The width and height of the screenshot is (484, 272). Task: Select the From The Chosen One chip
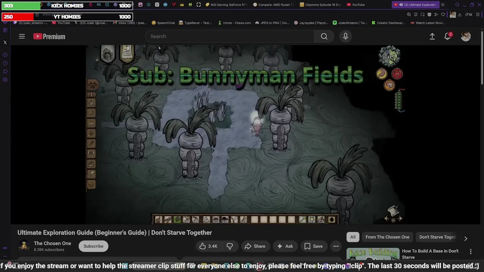coord(387,237)
